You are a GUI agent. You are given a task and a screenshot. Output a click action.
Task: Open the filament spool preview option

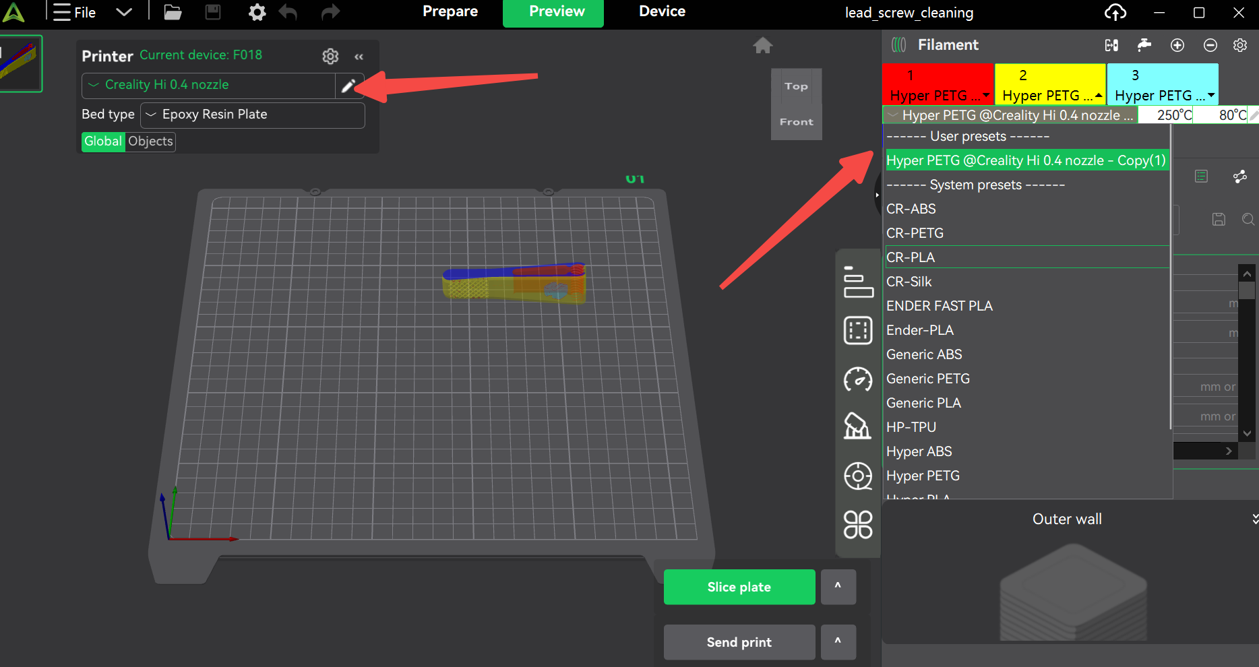[857, 476]
